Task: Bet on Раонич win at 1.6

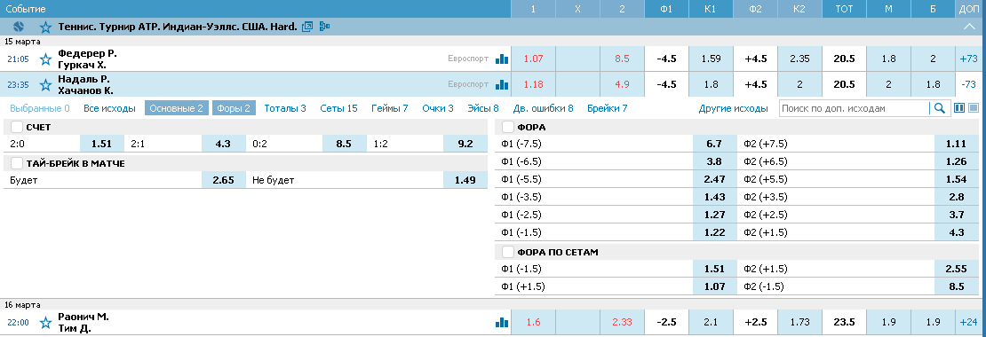Action: (533, 323)
